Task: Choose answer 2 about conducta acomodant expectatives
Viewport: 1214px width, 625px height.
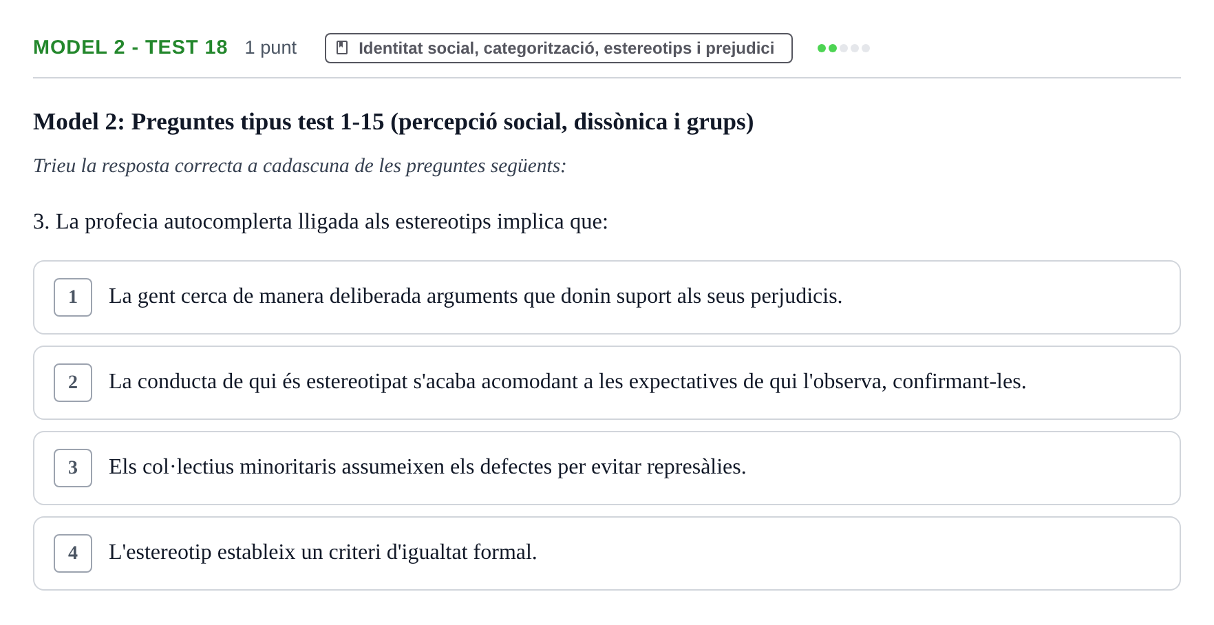Action: pos(606,383)
